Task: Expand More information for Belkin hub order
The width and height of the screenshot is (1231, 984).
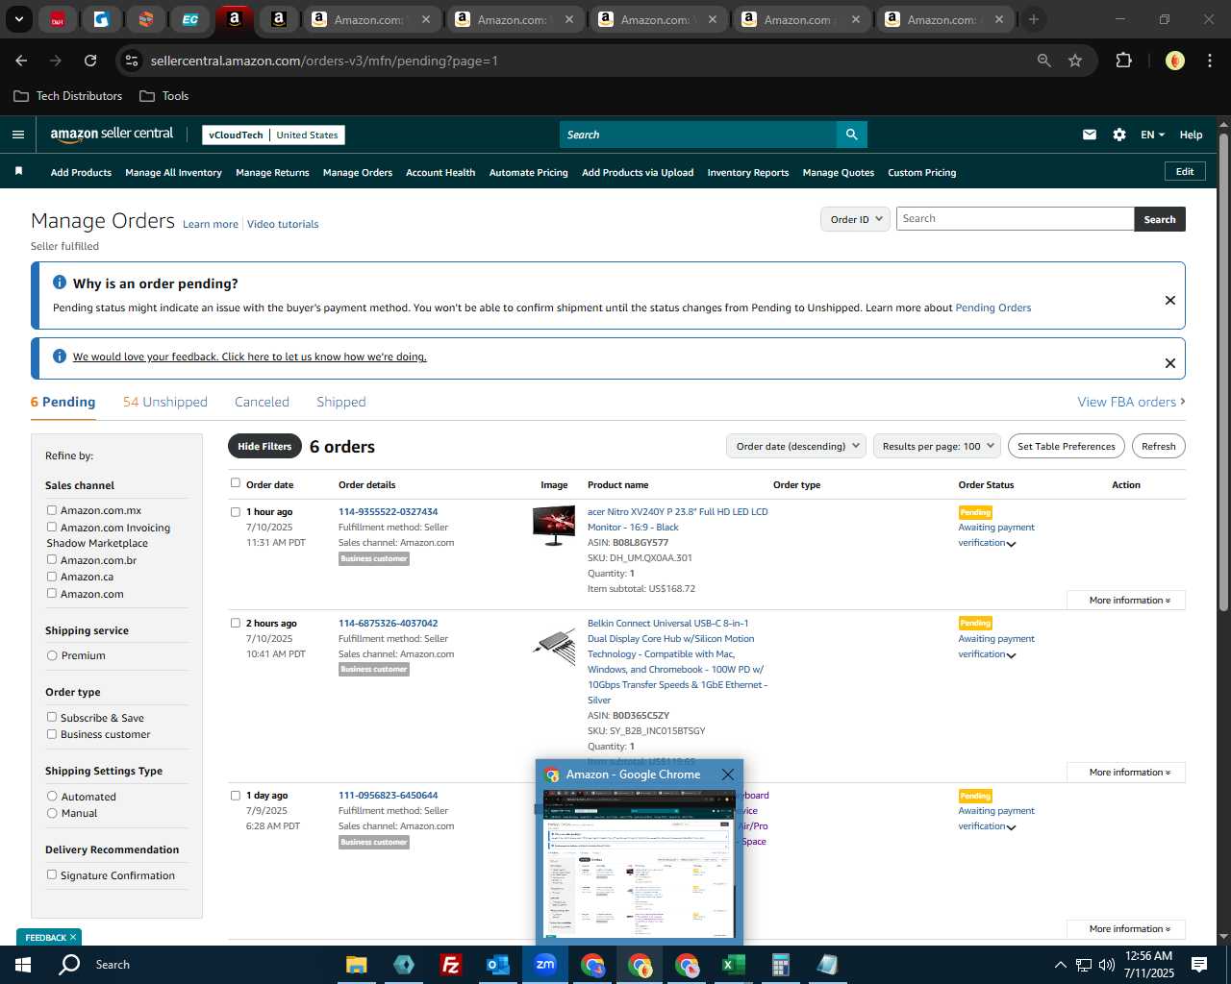Action: click(1126, 773)
